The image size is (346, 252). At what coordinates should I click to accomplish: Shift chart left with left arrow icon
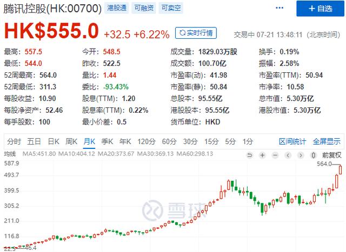(x=288, y=155)
